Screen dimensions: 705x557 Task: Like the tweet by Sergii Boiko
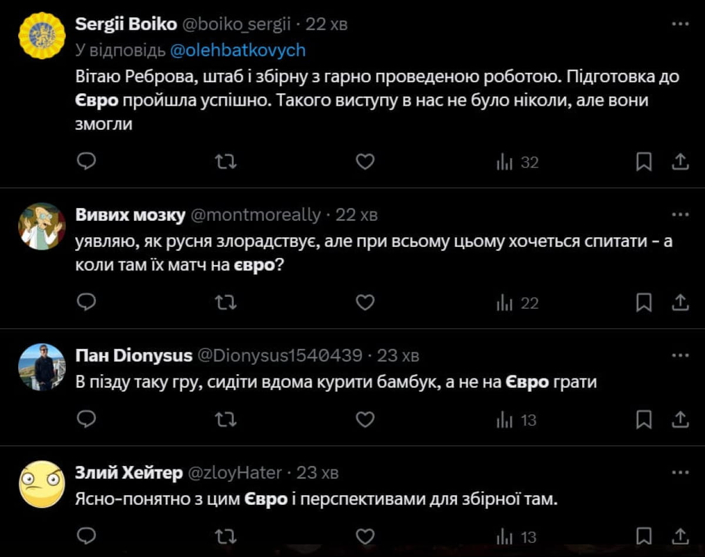click(x=365, y=162)
